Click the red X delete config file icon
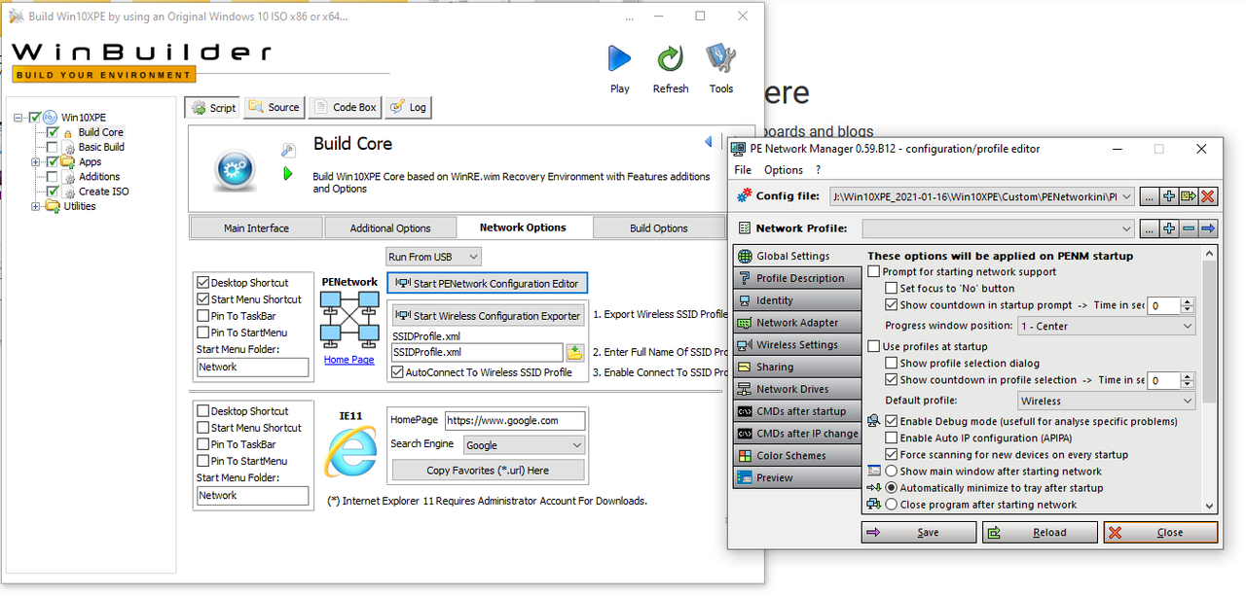Viewport: 1246px width, 596px height. point(1208,196)
